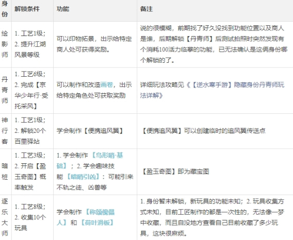Image resolution: width=293 pixels, height=240 pixels.
Task: Click the 功能 column header
Action: pyautogui.click(x=63, y=9)
